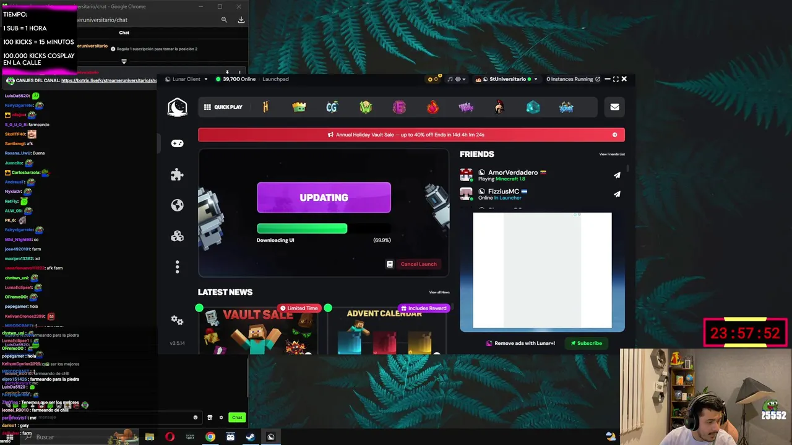Select the purple E server icon
Screen dimensions: 792x445
tap(399, 107)
